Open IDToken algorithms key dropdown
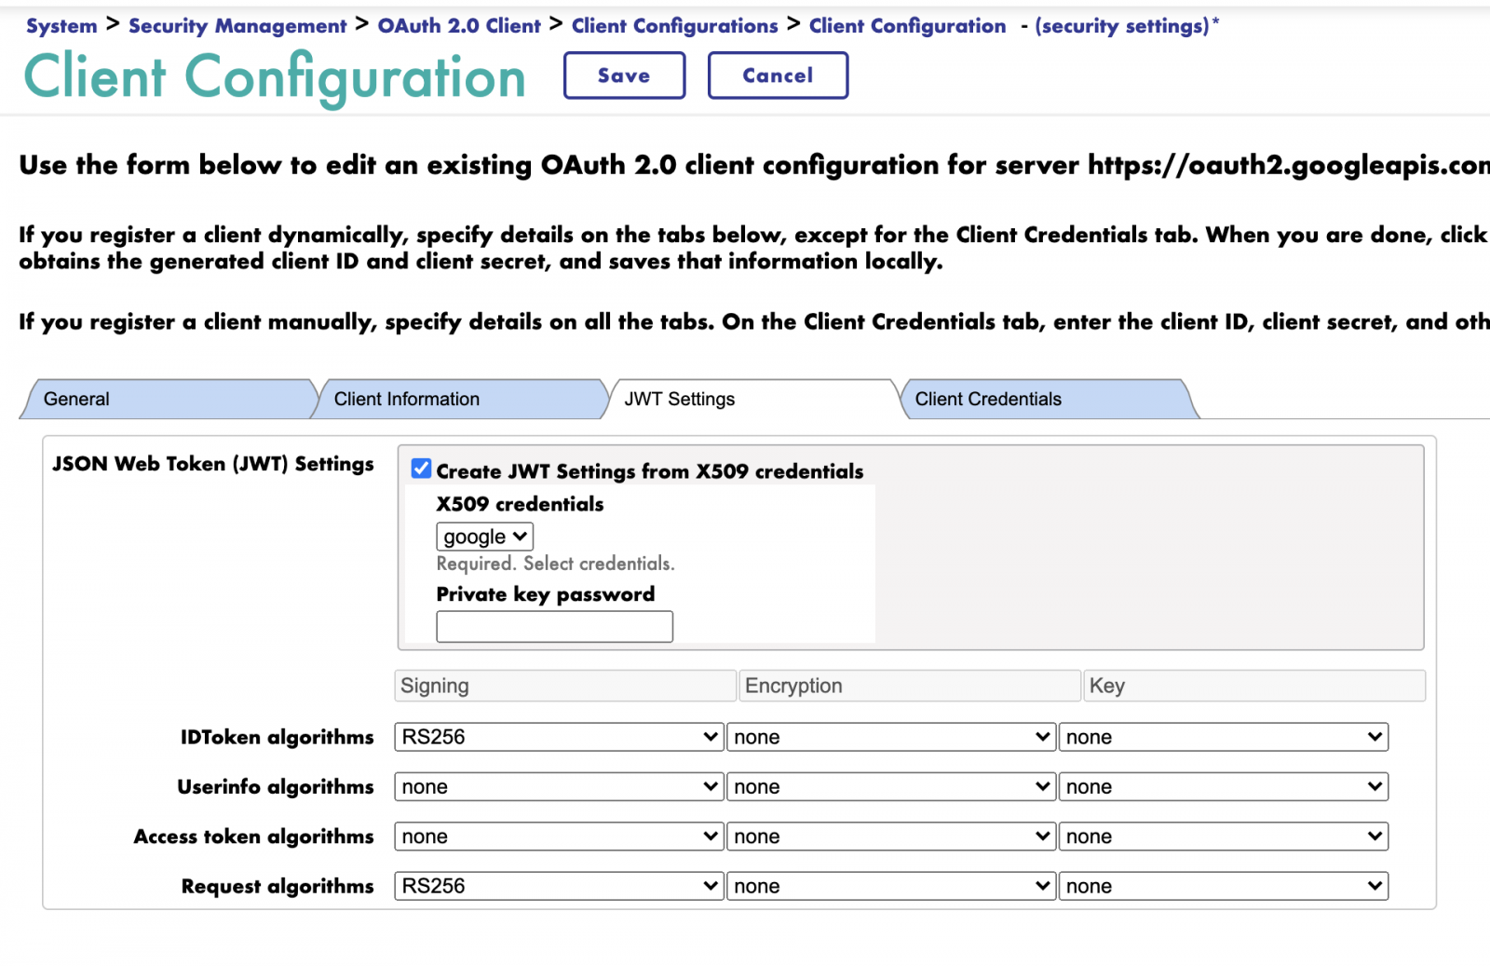The width and height of the screenshot is (1490, 966). pyautogui.click(x=1224, y=737)
